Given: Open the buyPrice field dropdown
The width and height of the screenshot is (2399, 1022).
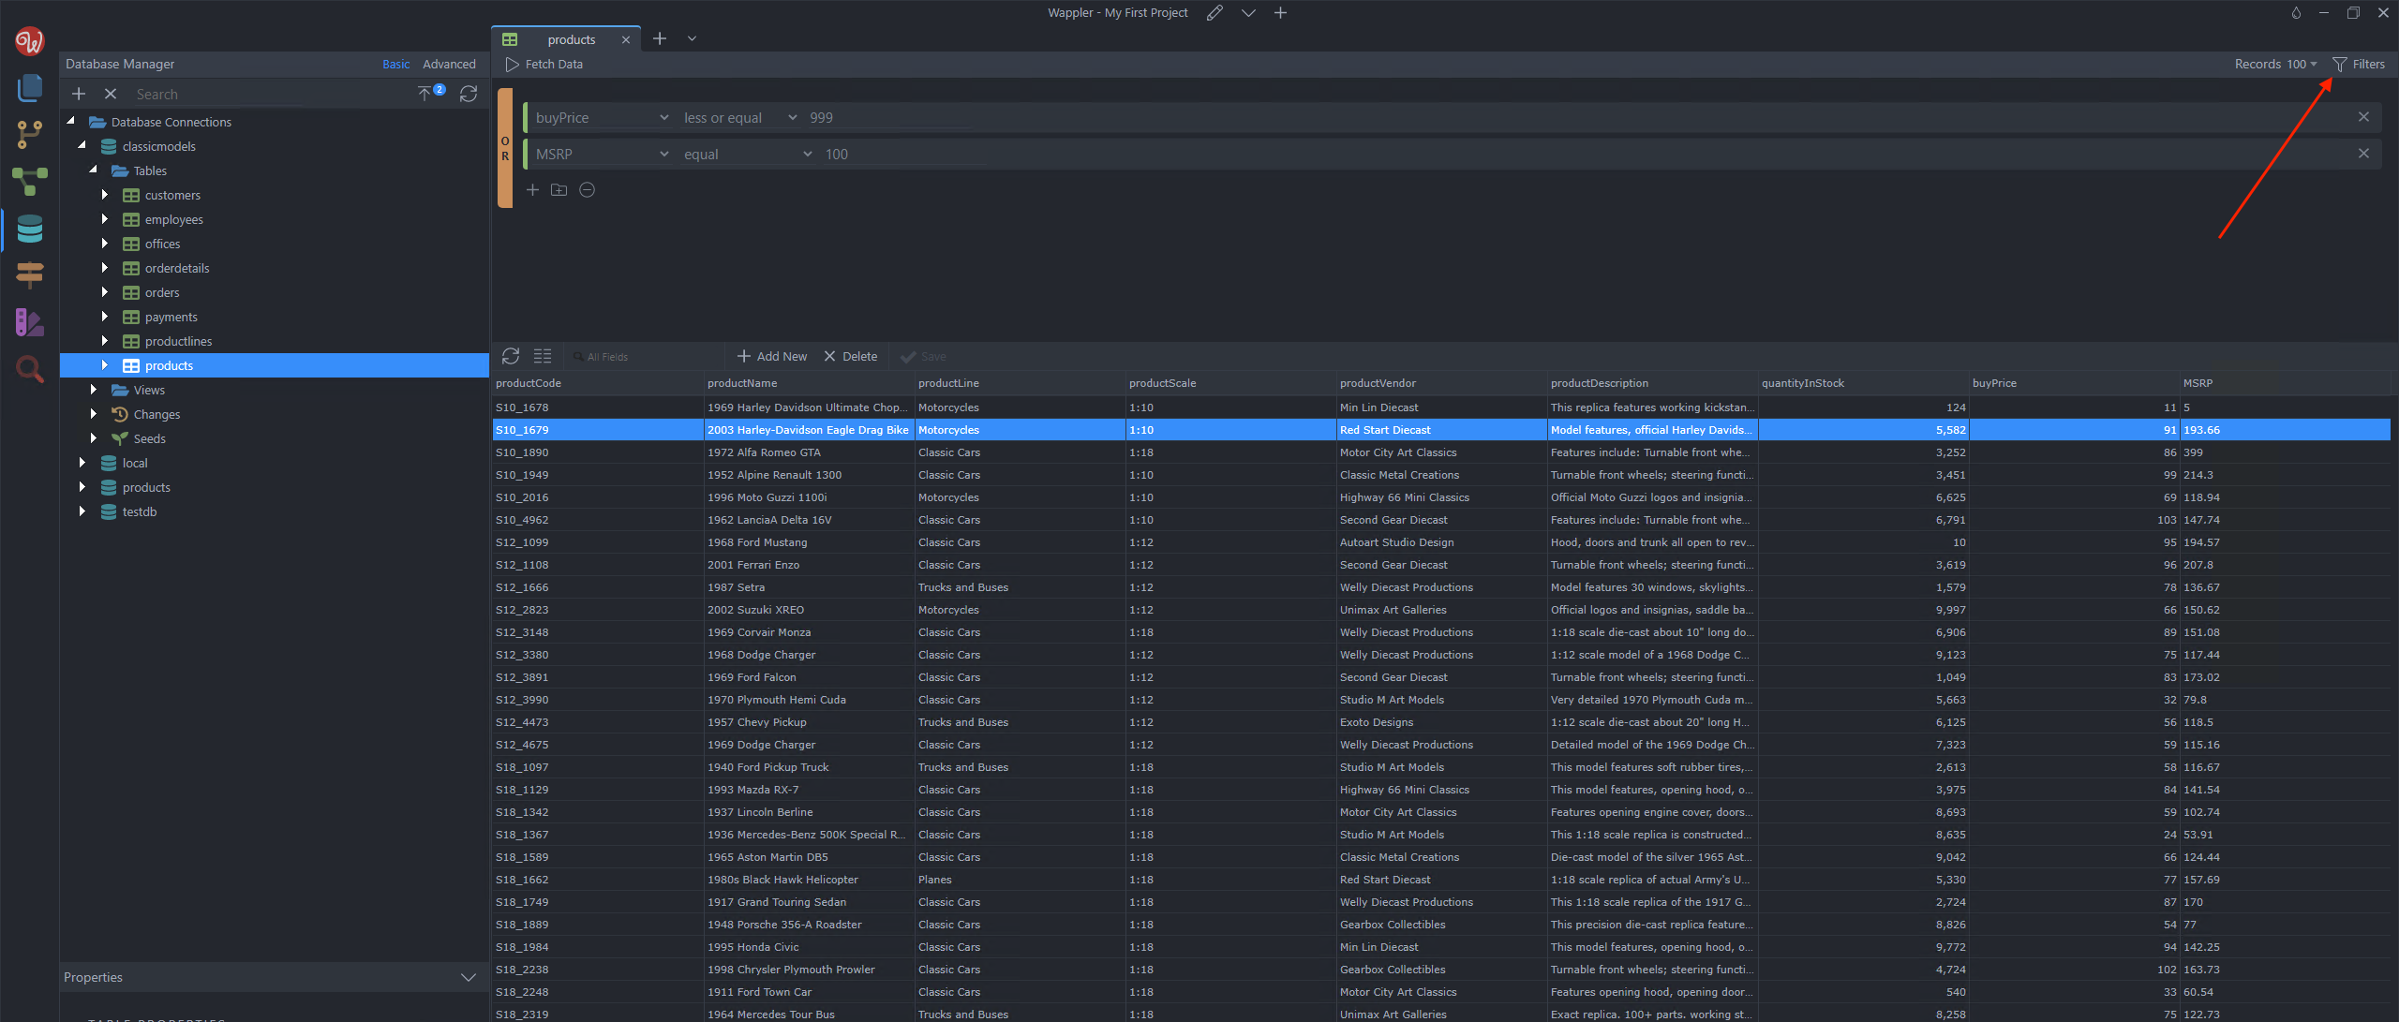Looking at the screenshot, I should 602,118.
